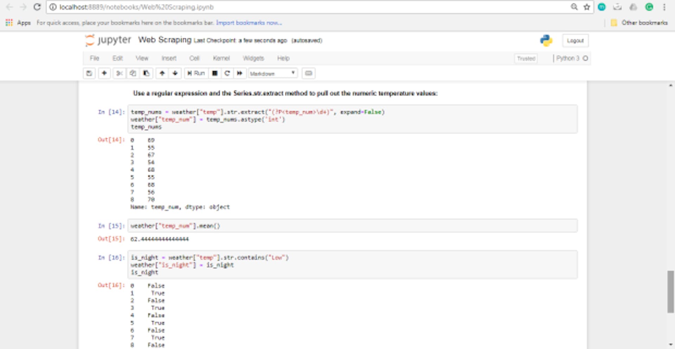This screenshot has height=349, width=675.
Task: Select code cell In [16] with is_night
Action: 353,265
